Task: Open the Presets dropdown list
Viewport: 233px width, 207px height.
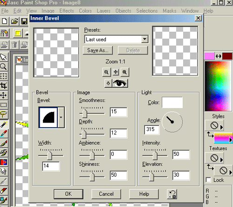Action: (x=145, y=39)
